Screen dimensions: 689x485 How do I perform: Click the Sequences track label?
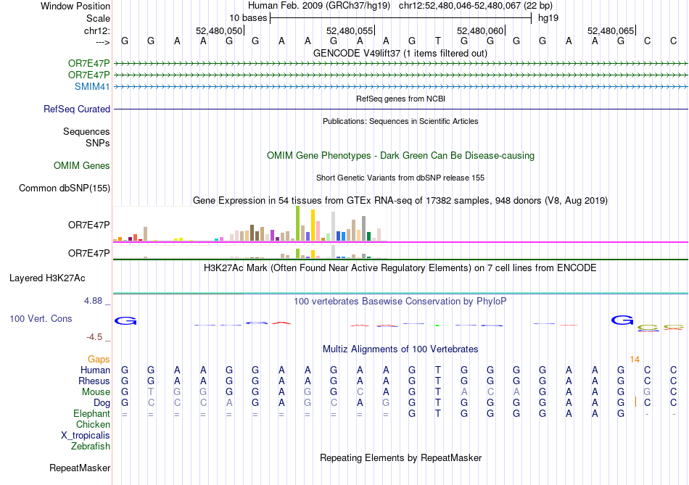86,131
